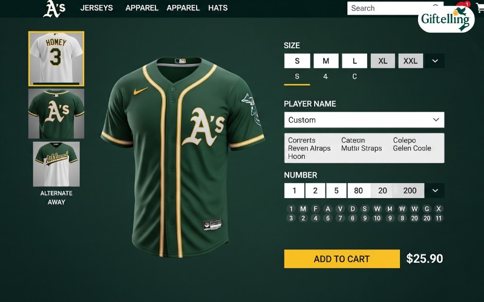Choose player name Colepo
This screenshot has height=302, width=484.
coord(404,140)
